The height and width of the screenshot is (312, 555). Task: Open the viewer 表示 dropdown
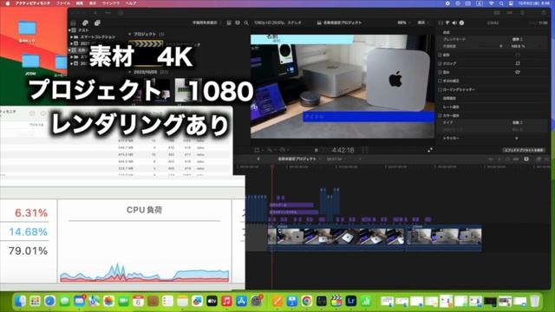click(x=423, y=23)
